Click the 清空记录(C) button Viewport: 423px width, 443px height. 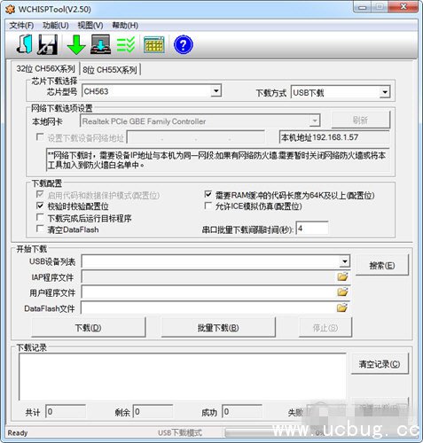(380, 364)
